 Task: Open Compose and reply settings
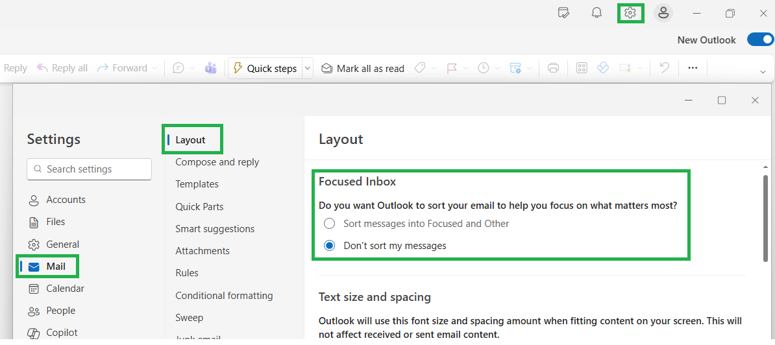click(217, 162)
